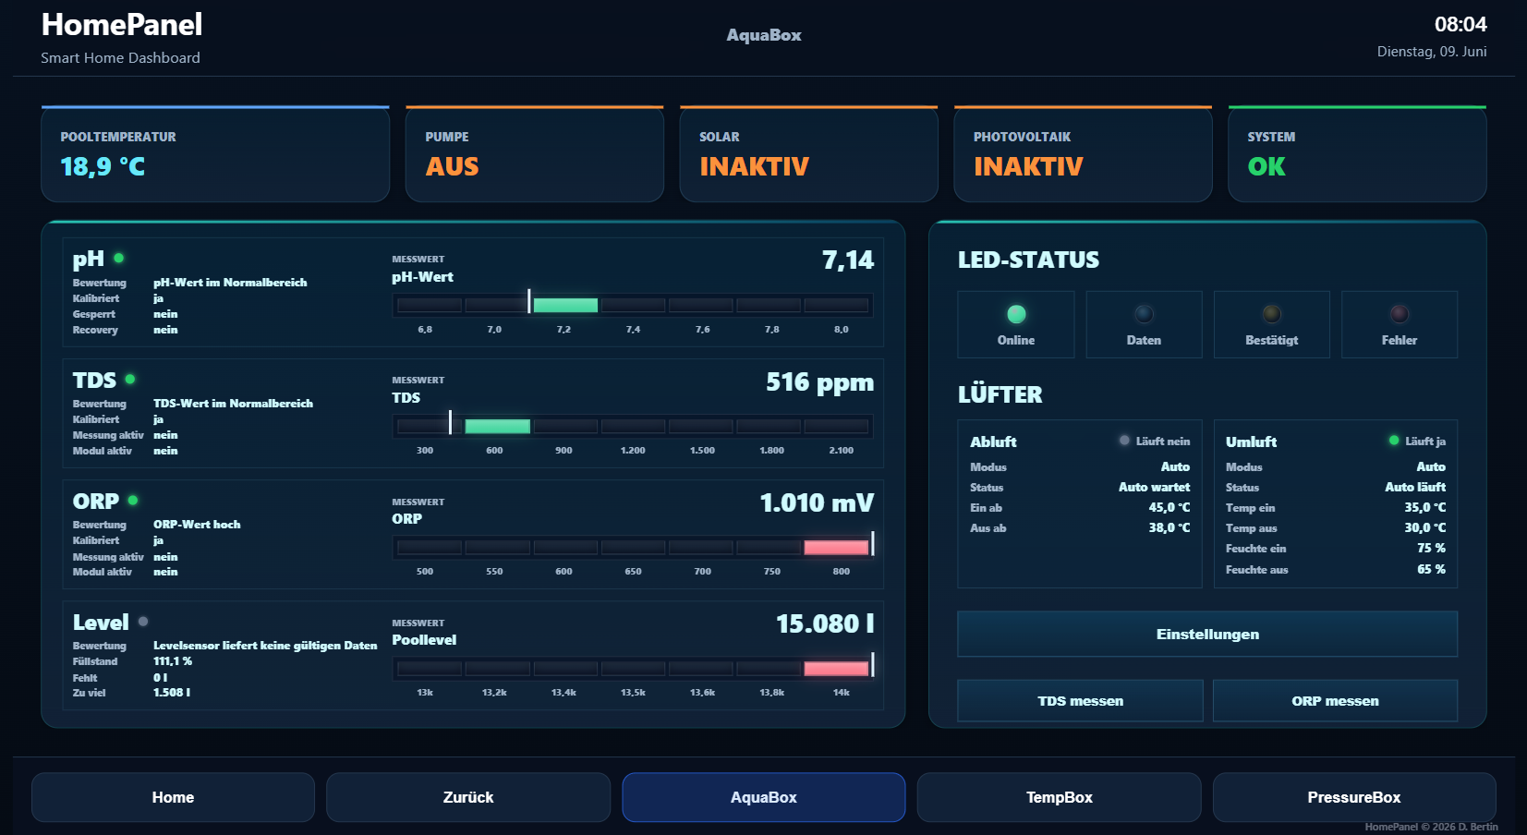Open the Photovoltaik INAKTIV status card

coord(1083,153)
